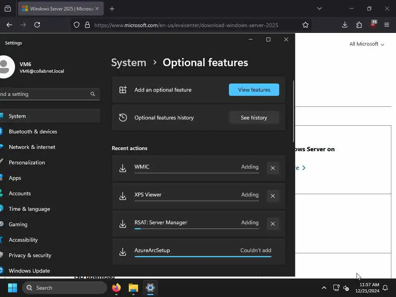Click the search magnifier in Find a setting
This screenshot has height=297, width=396.
[x=93, y=94]
